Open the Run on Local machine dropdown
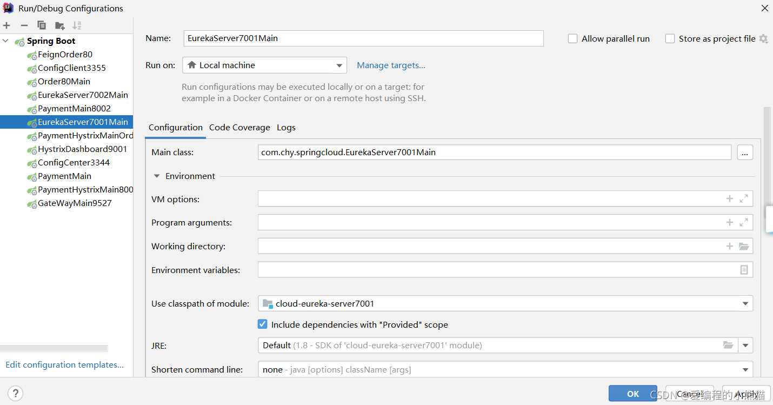The height and width of the screenshot is (405, 773). tap(264, 65)
